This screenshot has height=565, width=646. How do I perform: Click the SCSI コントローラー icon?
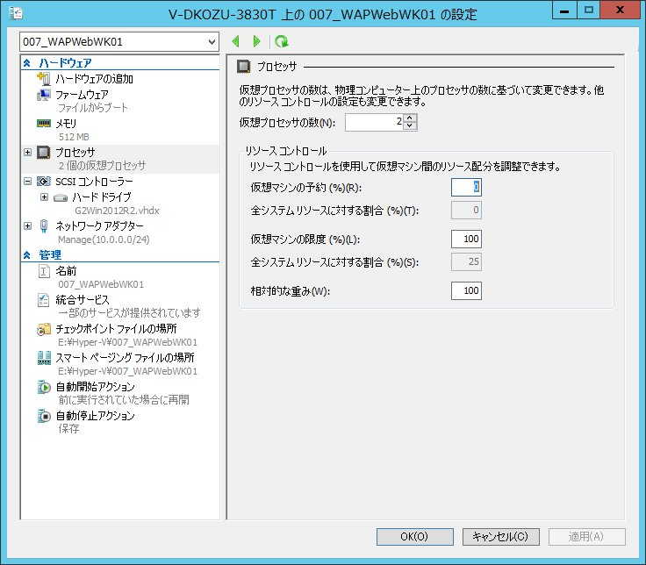point(44,182)
